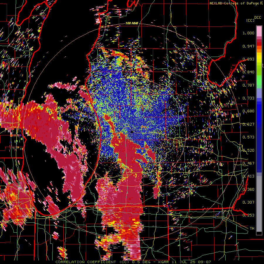Click the black radar site dot at center
264x264 pixels.
click(x=132, y=132)
